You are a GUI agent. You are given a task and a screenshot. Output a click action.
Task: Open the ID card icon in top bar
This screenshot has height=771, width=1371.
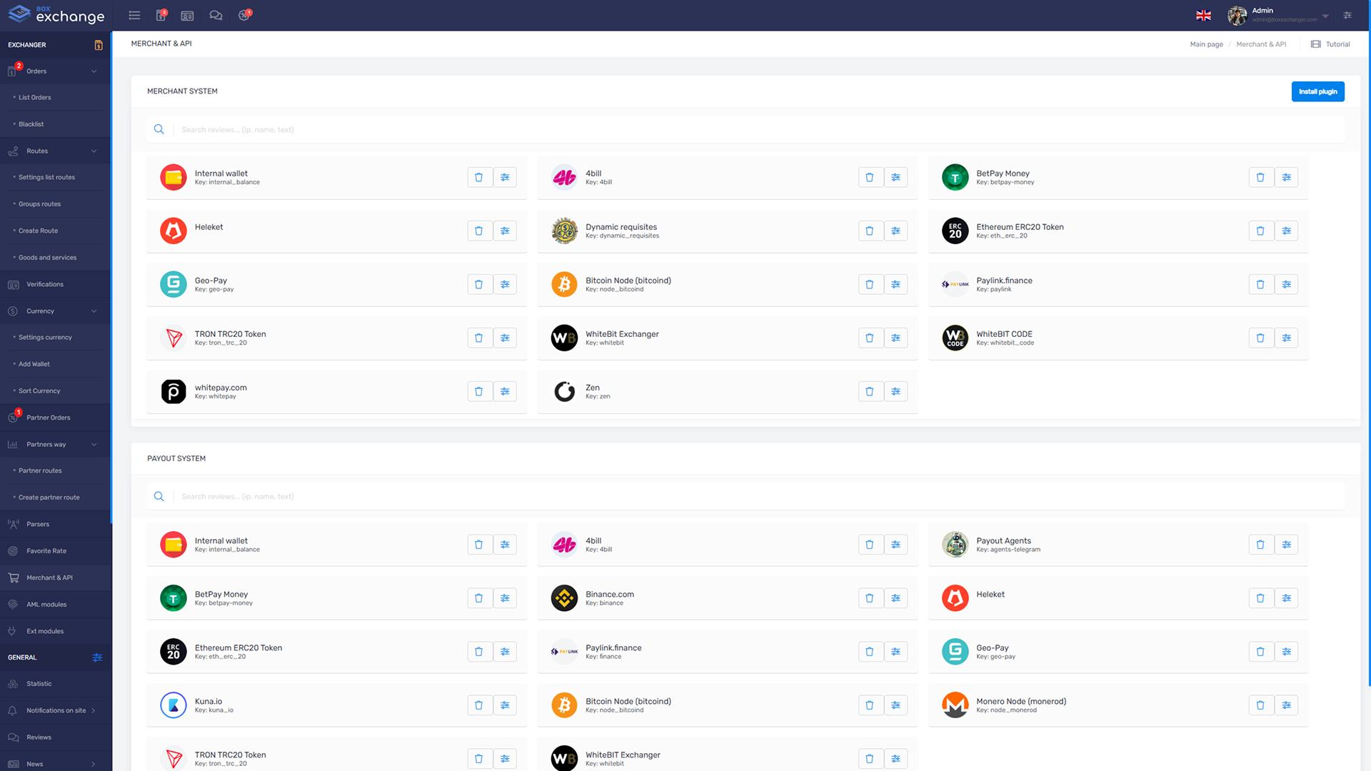187,15
